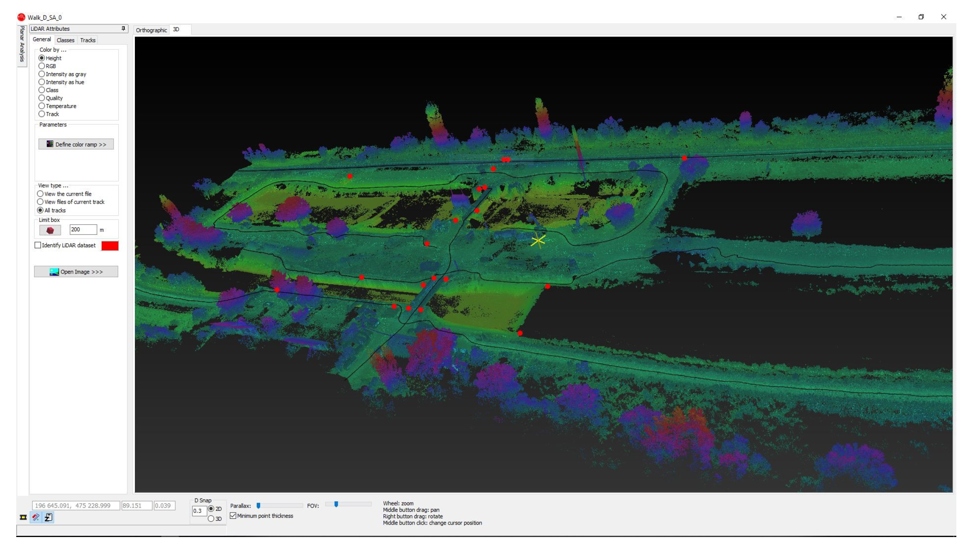This screenshot has width=973, height=552.
Task: Pin the LiDAR Attributes panel
Action: [123, 28]
